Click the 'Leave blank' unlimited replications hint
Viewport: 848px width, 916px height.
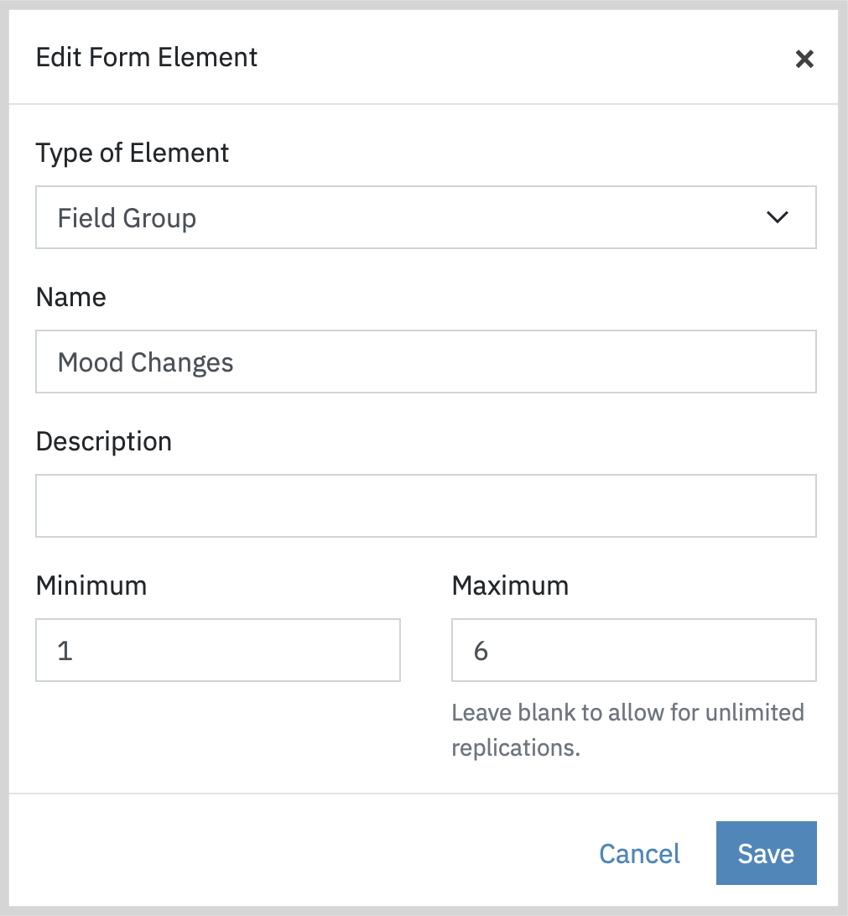tap(628, 730)
